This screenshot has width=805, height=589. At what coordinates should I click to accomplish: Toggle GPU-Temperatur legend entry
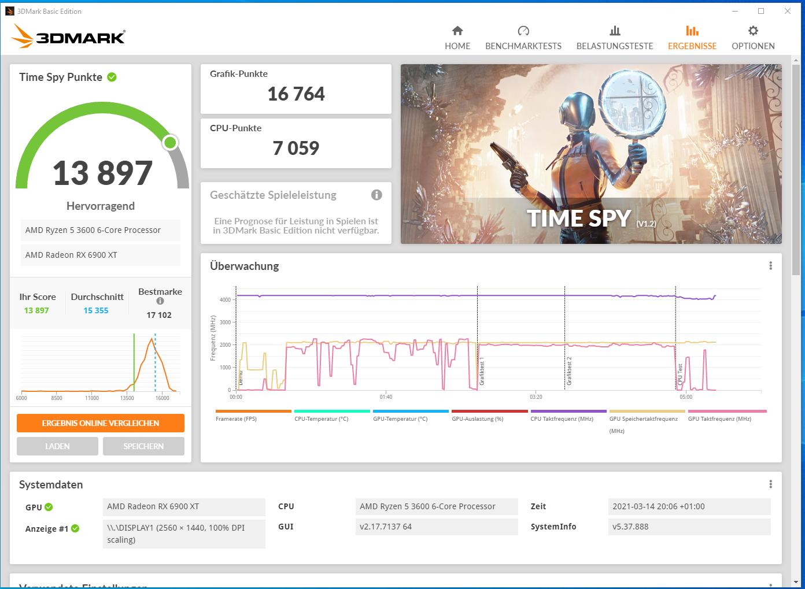coord(410,416)
